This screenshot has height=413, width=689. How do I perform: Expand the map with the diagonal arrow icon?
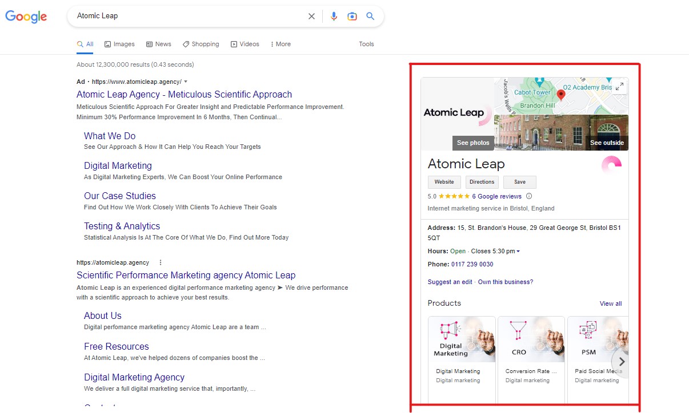click(619, 87)
